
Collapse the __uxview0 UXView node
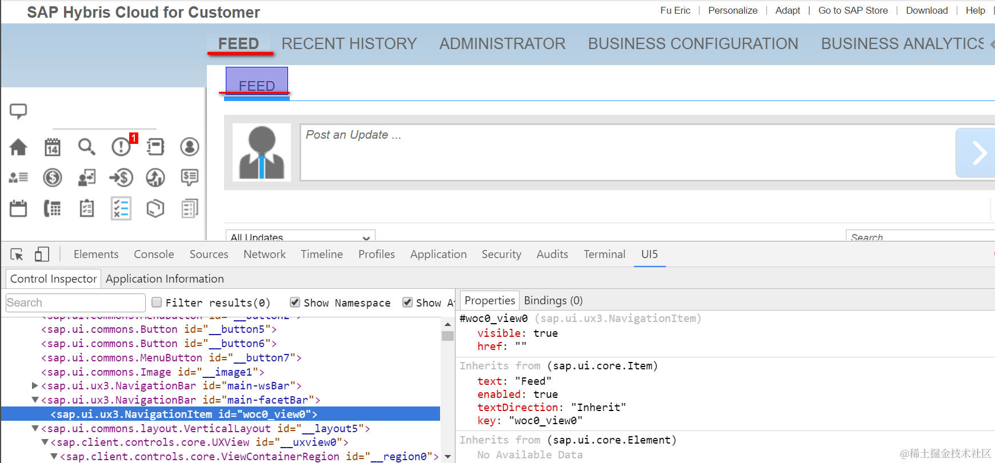tap(45, 442)
